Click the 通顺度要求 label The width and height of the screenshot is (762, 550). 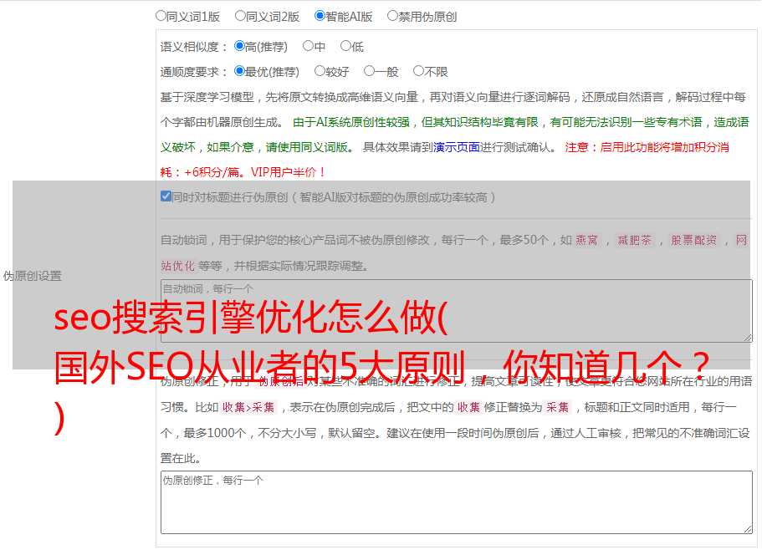coord(194,73)
